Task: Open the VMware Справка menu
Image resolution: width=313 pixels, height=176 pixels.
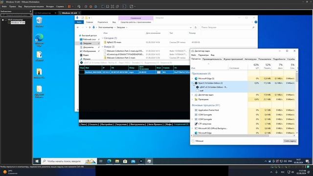Action: [60, 6]
